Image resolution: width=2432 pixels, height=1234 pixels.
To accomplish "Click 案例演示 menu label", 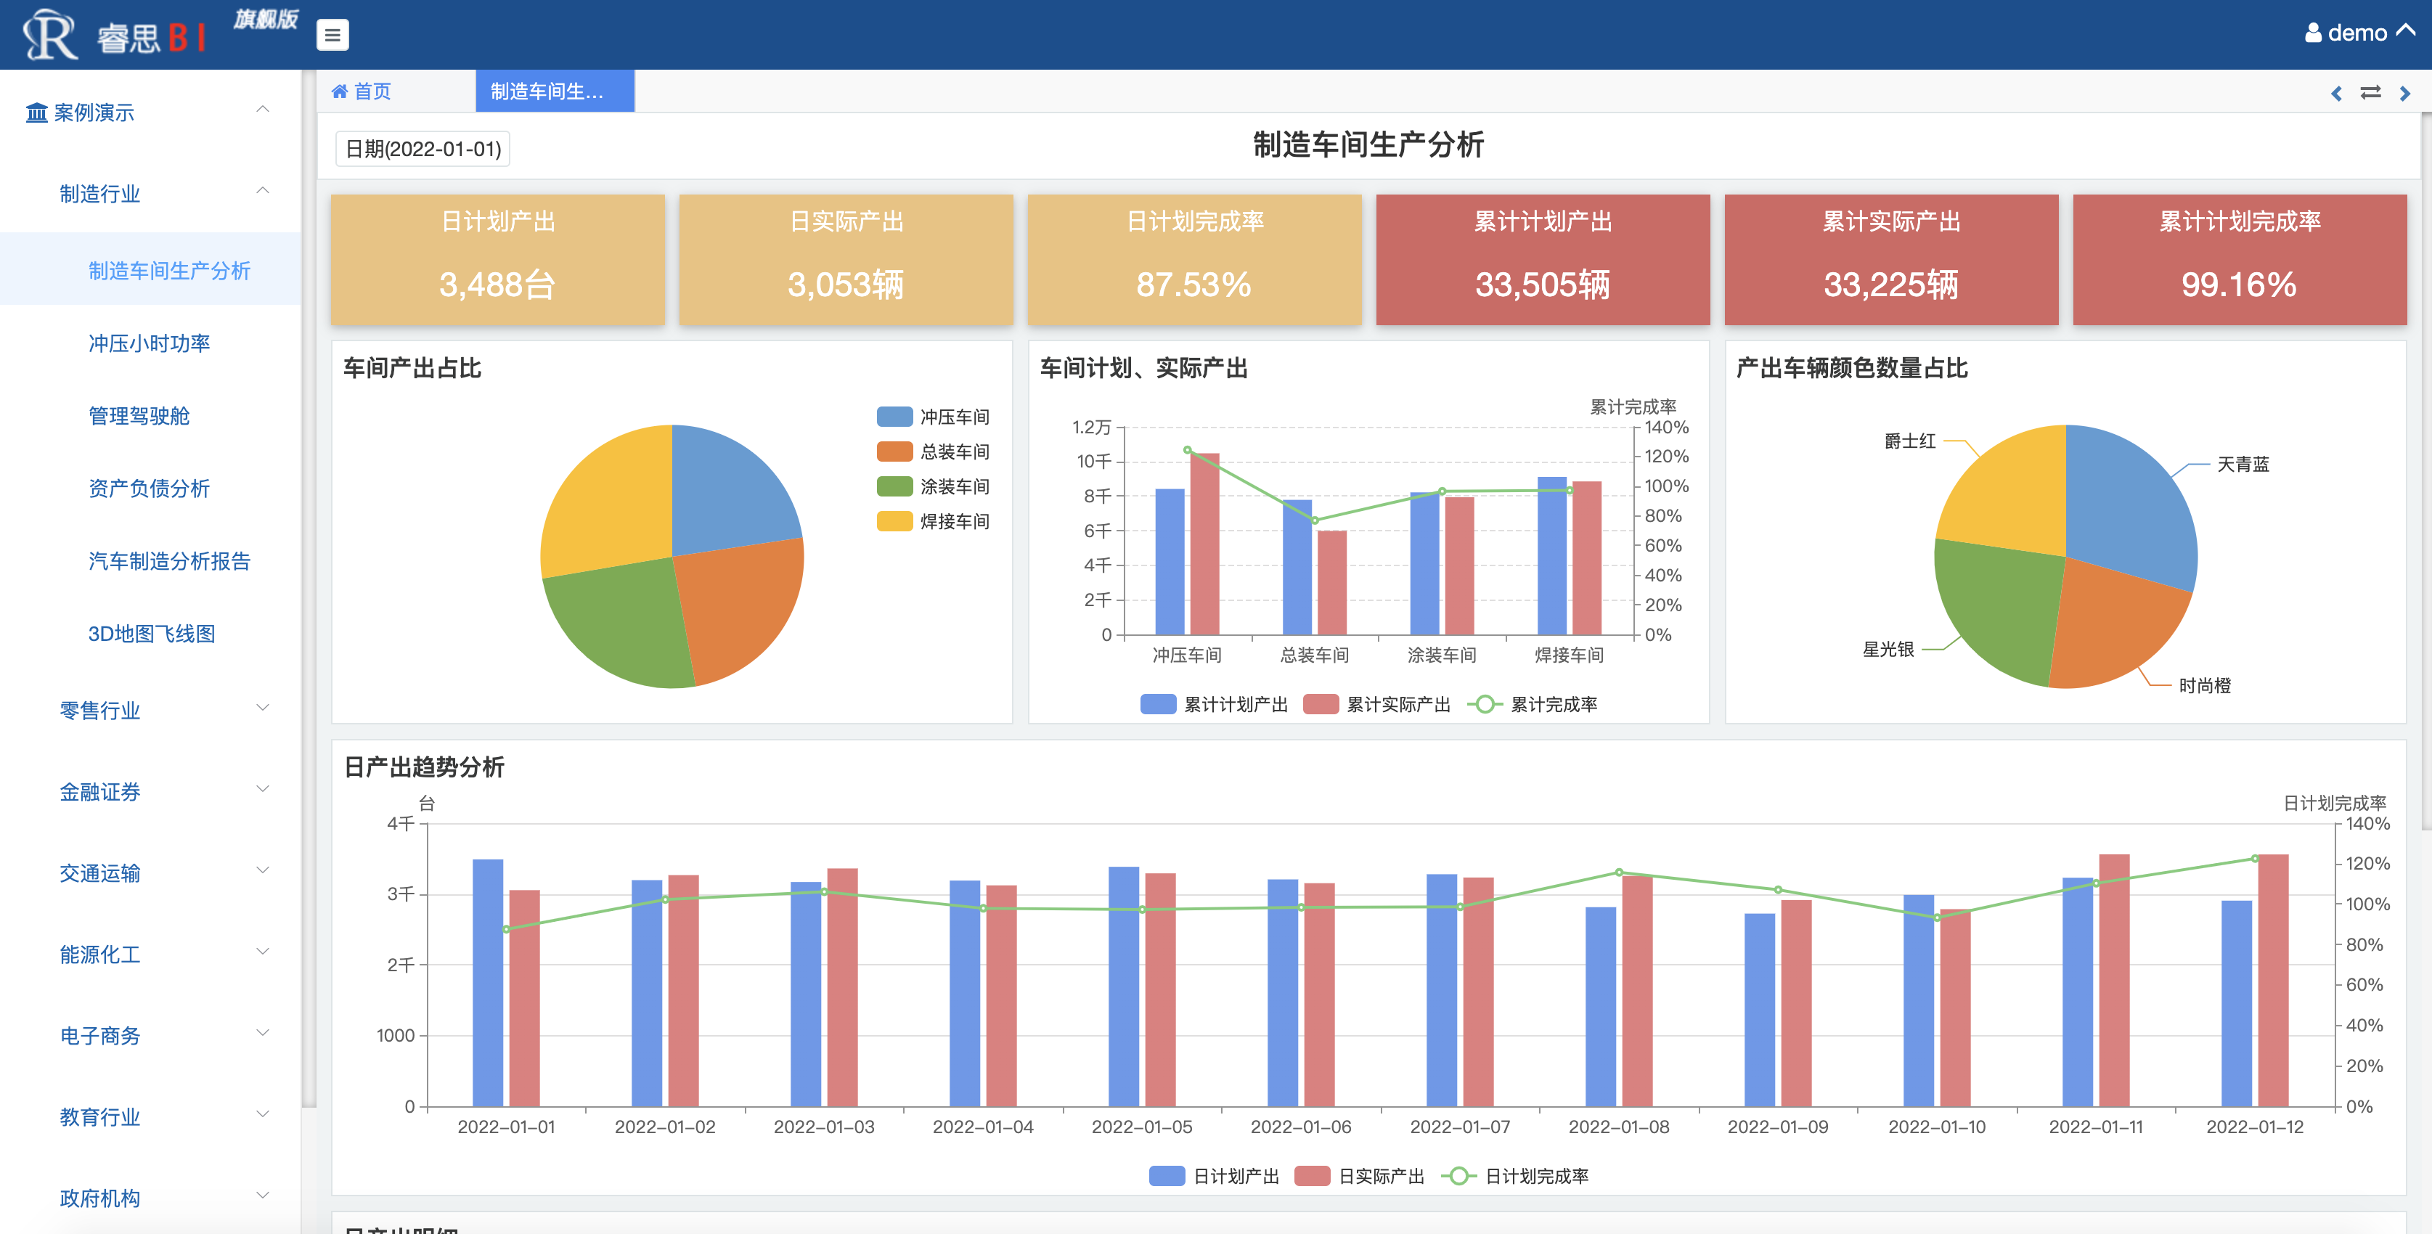I will 94,113.
